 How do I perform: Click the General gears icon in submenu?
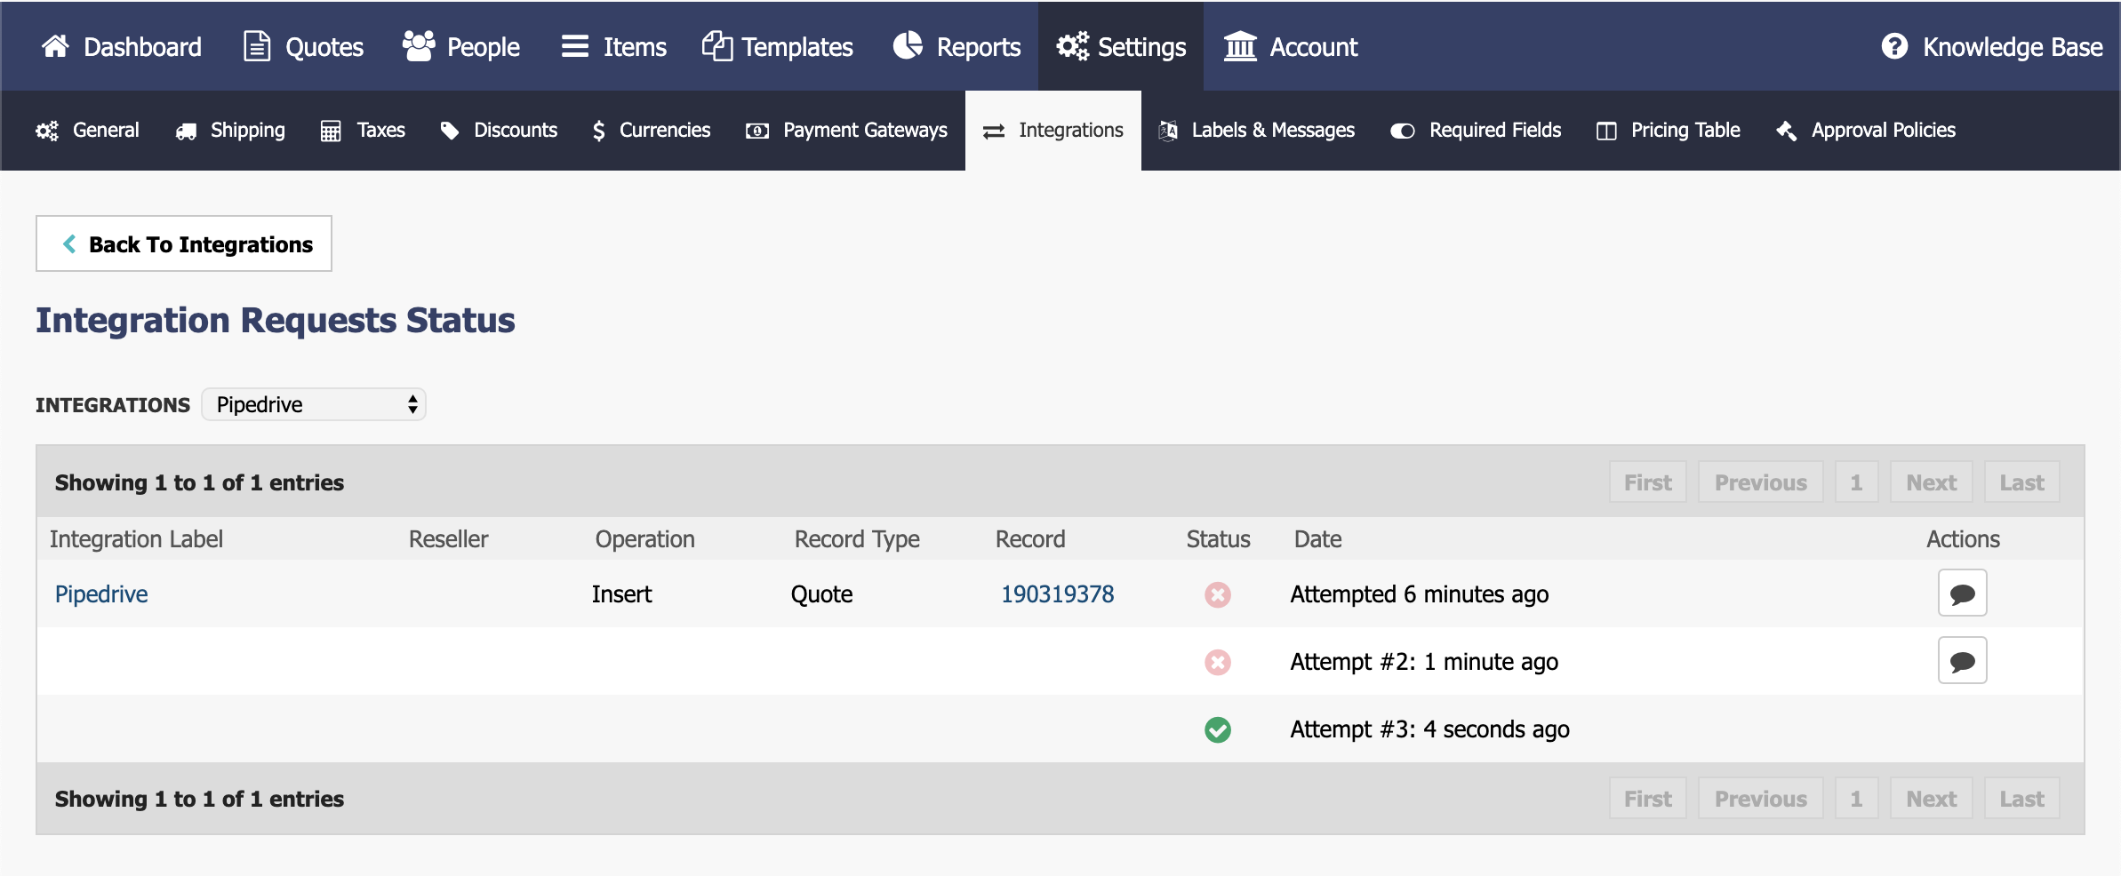47,131
